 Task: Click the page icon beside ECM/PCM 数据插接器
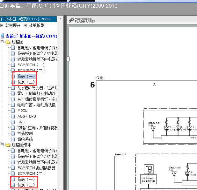[x=13, y=168]
